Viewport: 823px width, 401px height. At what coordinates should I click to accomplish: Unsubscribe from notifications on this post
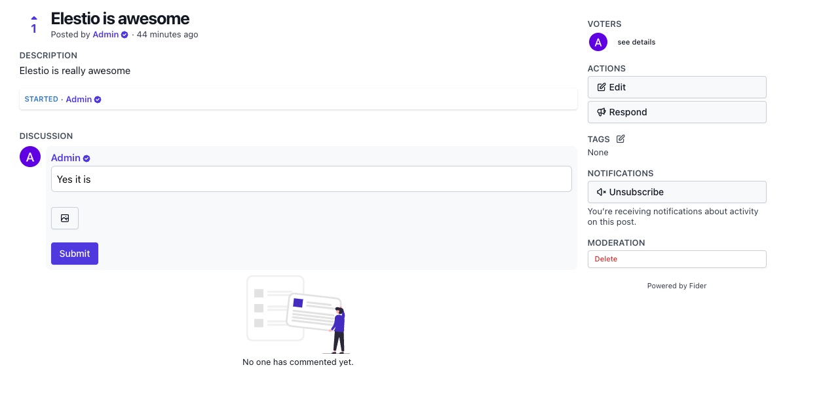click(x=677, y=192)
